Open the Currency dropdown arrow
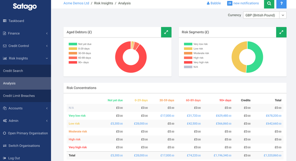This screenshot has height=161, width=296. (x=283, y=15)
